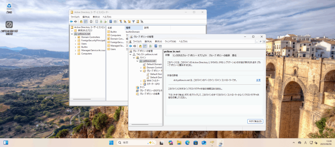Screen dimensions: 335x147
Task: Open Microsoft Edge from taskbar
Action: click(x=187, y=142)
